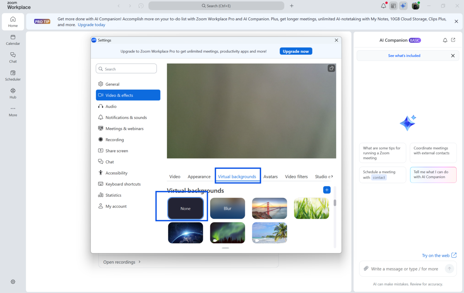Expand the More menu in sidebar
Screen dimensions: 464x293
pyautogui.click(x=13, y=111)
